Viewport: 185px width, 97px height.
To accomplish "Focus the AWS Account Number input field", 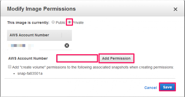I will (x=77, y=59).
